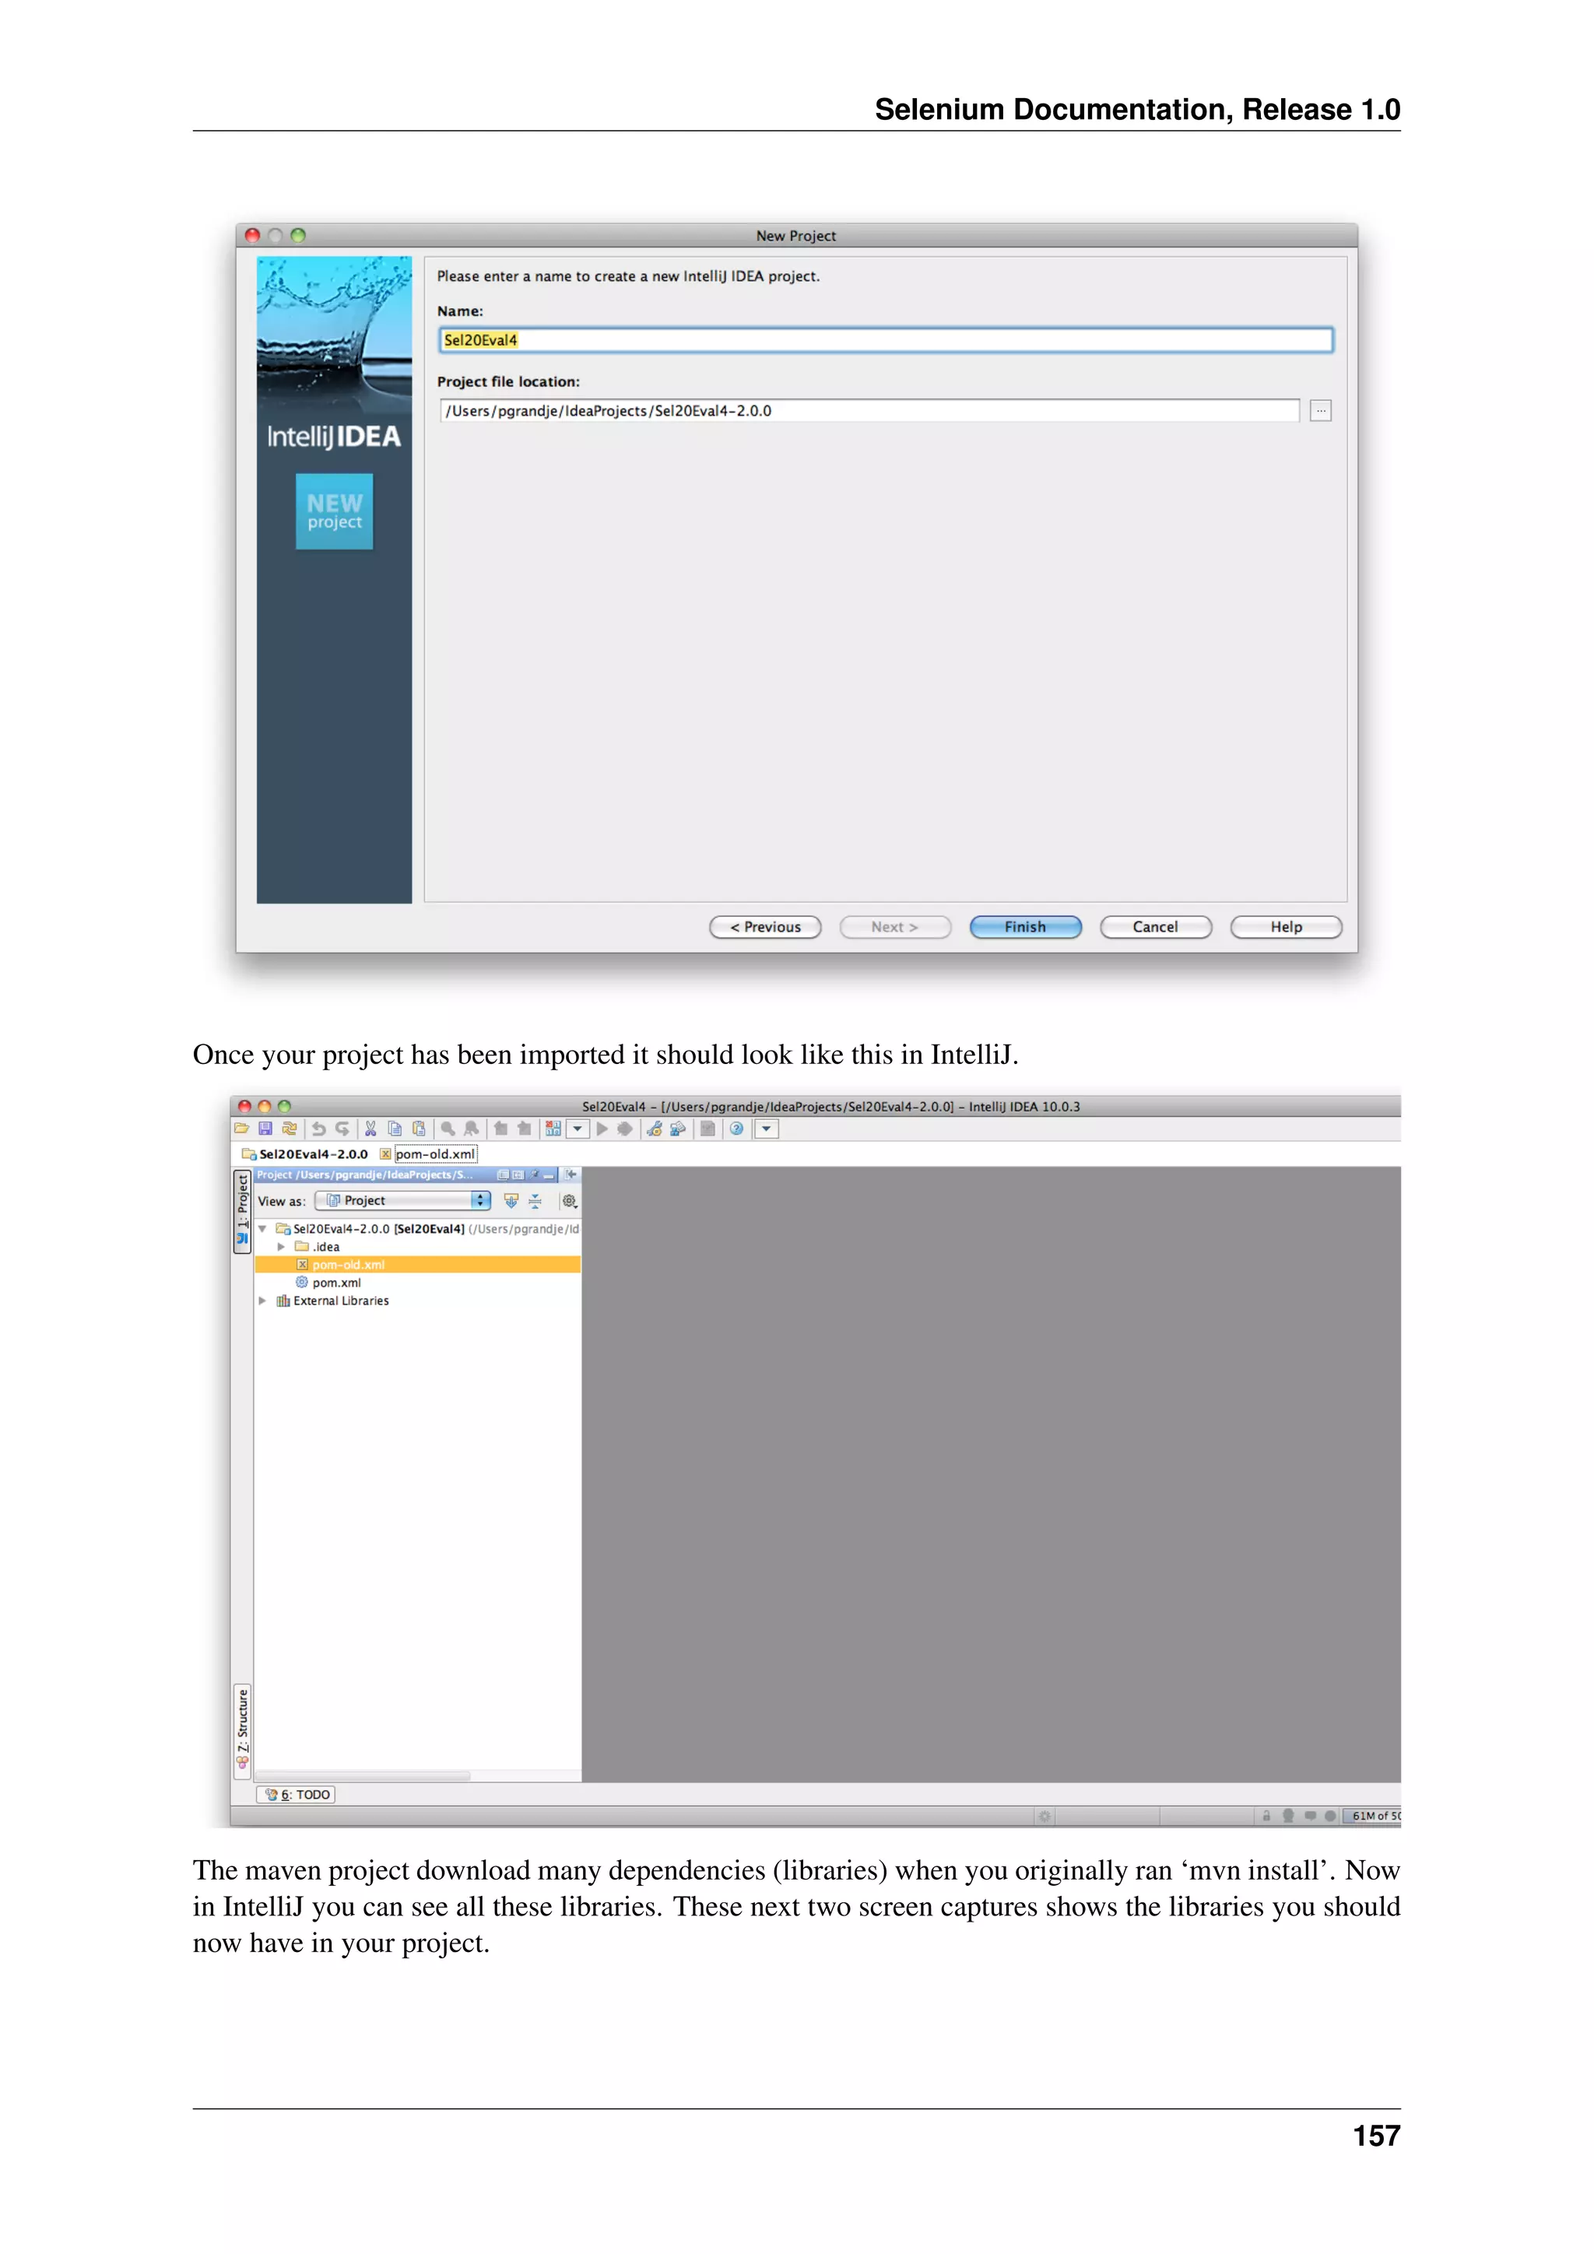
Task: Click the Autoscroll from Source icon
Action: pyautogui.click(x=511, y=1201)
